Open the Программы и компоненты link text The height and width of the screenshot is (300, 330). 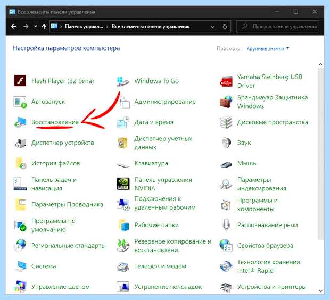coord(258,204)
